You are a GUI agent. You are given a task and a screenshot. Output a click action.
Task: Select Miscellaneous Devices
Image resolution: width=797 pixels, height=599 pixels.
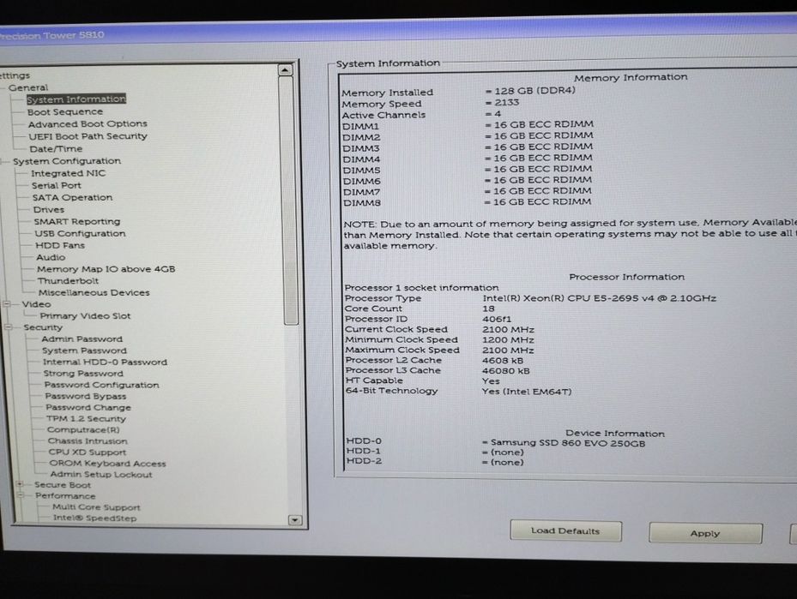click(x=94, y=292)
